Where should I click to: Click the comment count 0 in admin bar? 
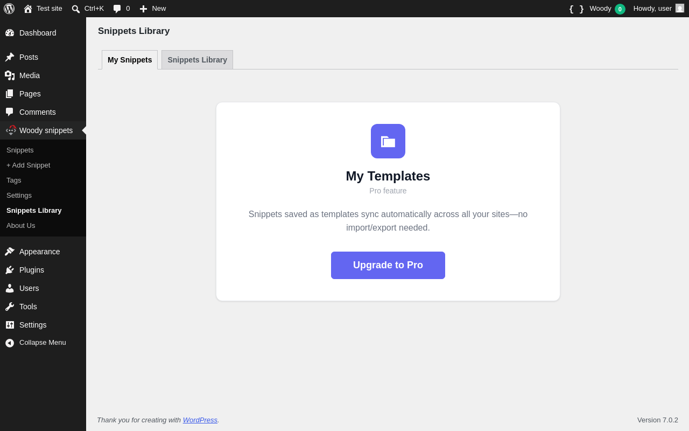(128, 9)
